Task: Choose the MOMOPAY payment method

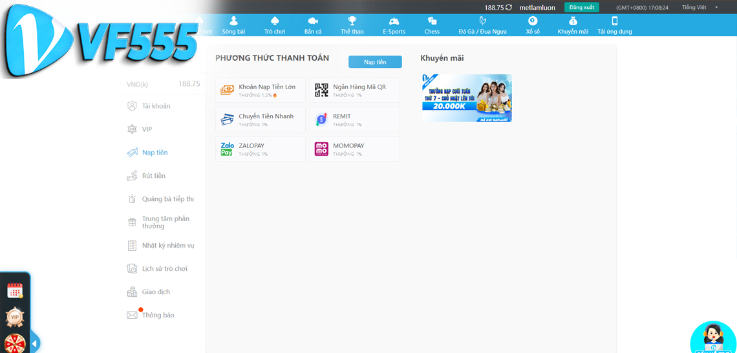Action: pos(354,149)
